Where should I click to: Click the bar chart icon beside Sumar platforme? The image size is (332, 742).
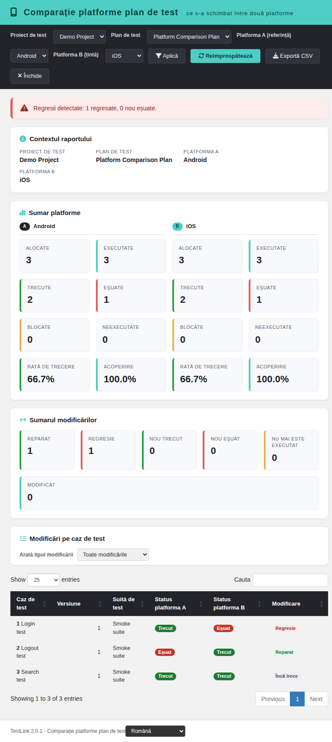(23, 213)
